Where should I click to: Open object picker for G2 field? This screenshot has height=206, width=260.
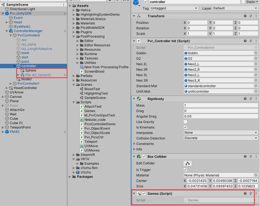(x=256, y=58)
